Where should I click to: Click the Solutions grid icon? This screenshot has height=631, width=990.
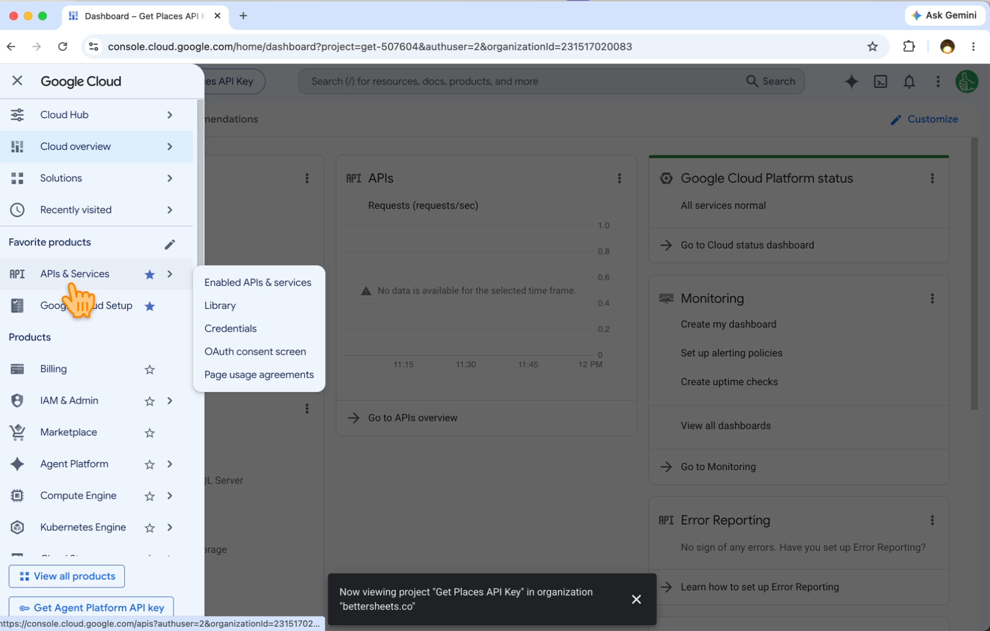point(17,178)
